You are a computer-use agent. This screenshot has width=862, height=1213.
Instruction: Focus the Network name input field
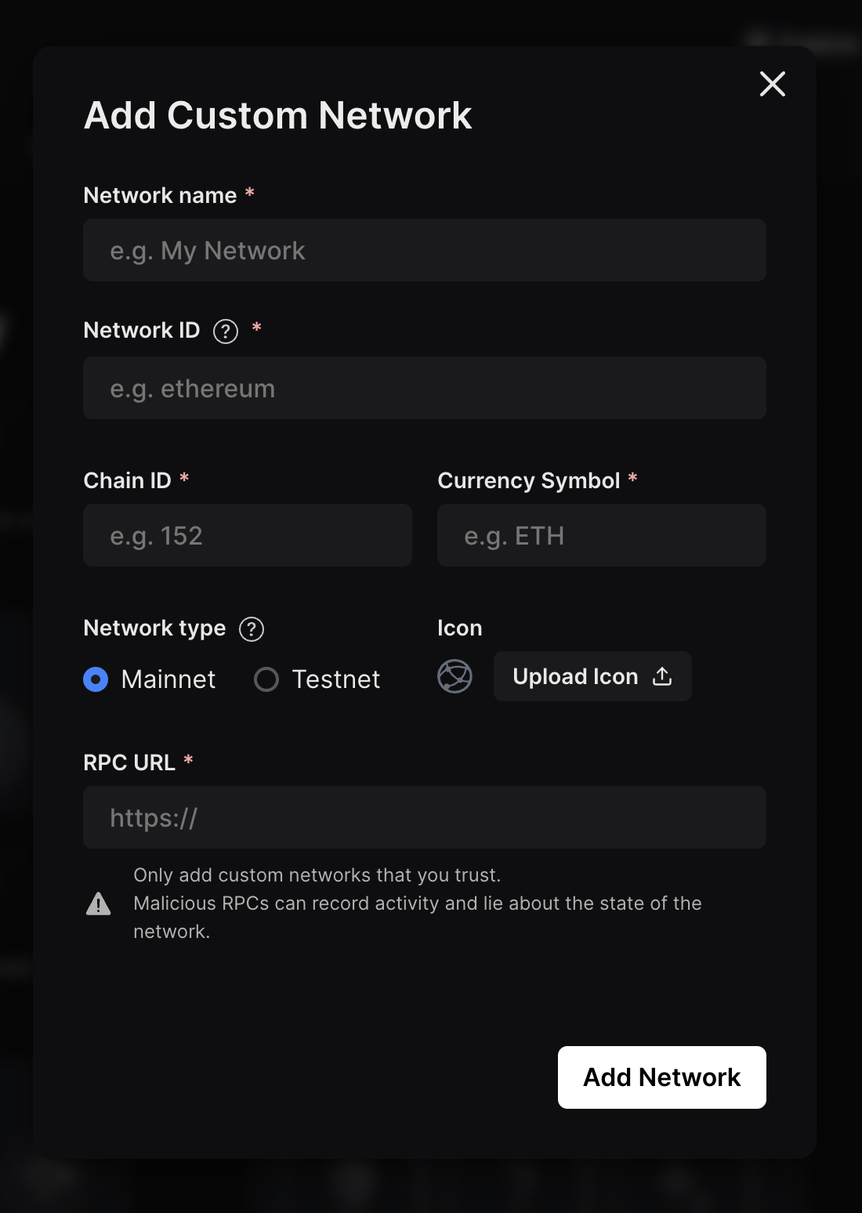(x=424, y=250)
